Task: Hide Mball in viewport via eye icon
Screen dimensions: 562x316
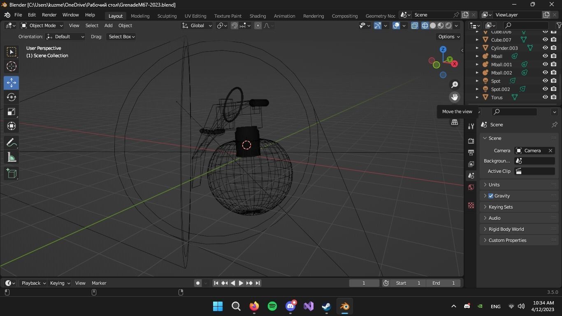Action: [x=545, y=56]
